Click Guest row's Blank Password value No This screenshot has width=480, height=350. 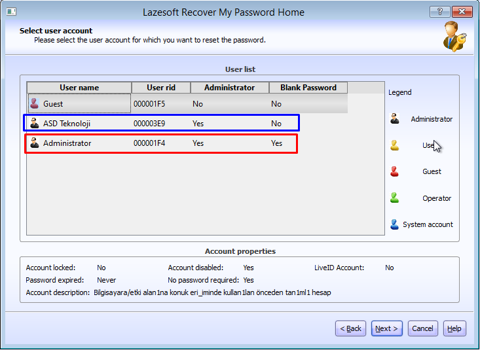tap(276, 104)
